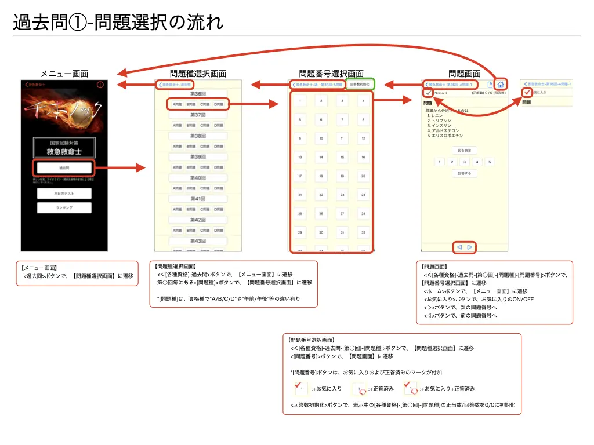Go to next question with right triangle
The width and height of the screenshot is (594, 445).
tap(470, 247)
